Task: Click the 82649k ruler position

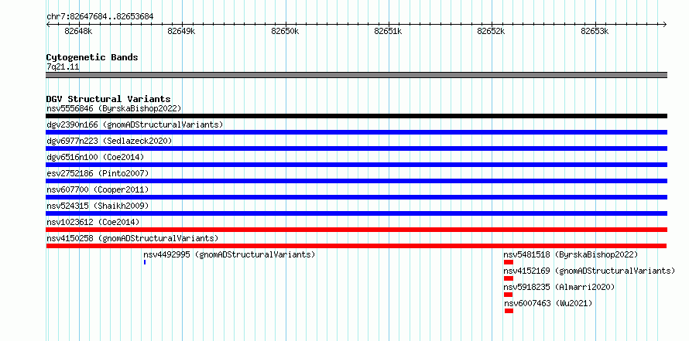Action: coord(181,31)
